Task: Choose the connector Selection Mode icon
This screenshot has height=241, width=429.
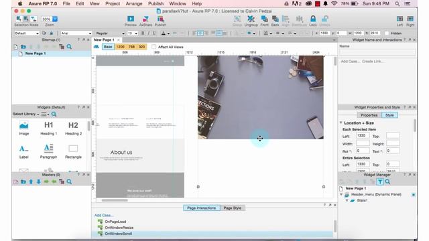Action: [x=34, y=19]
